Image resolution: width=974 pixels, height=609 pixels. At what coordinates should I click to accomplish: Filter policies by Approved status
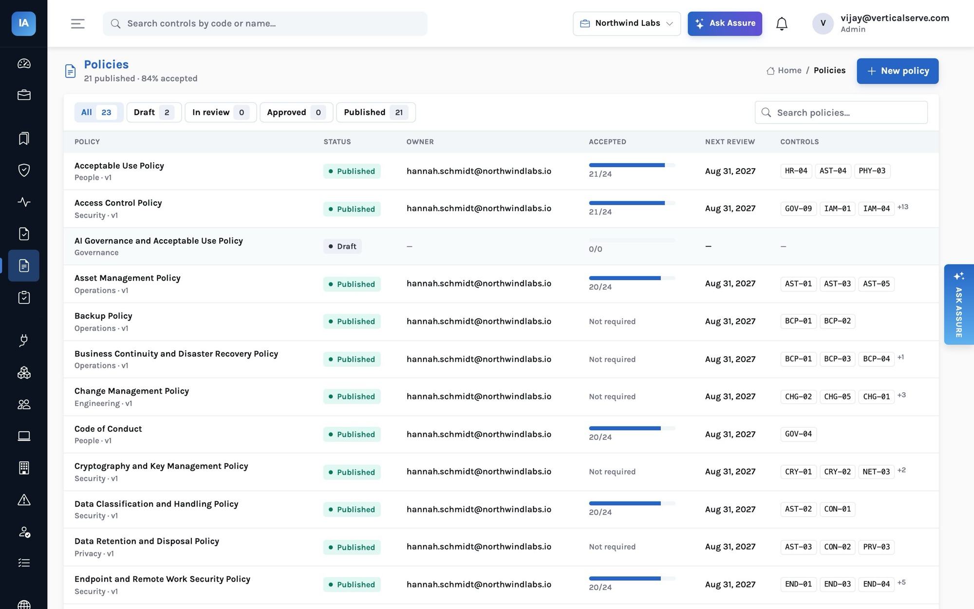point(296,113)
